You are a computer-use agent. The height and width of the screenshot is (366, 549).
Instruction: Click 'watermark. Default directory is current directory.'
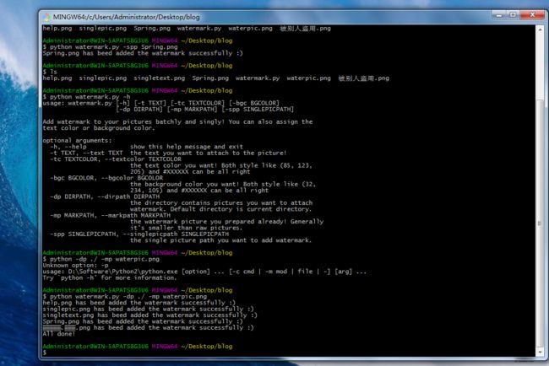pyautogui.click(x=220, y=209)
